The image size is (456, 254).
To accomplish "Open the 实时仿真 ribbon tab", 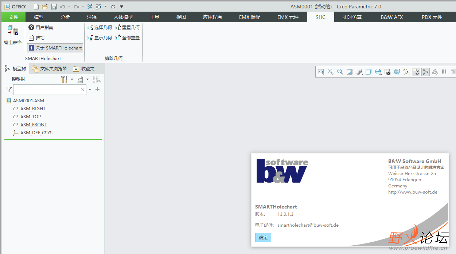I will (352, 17).
